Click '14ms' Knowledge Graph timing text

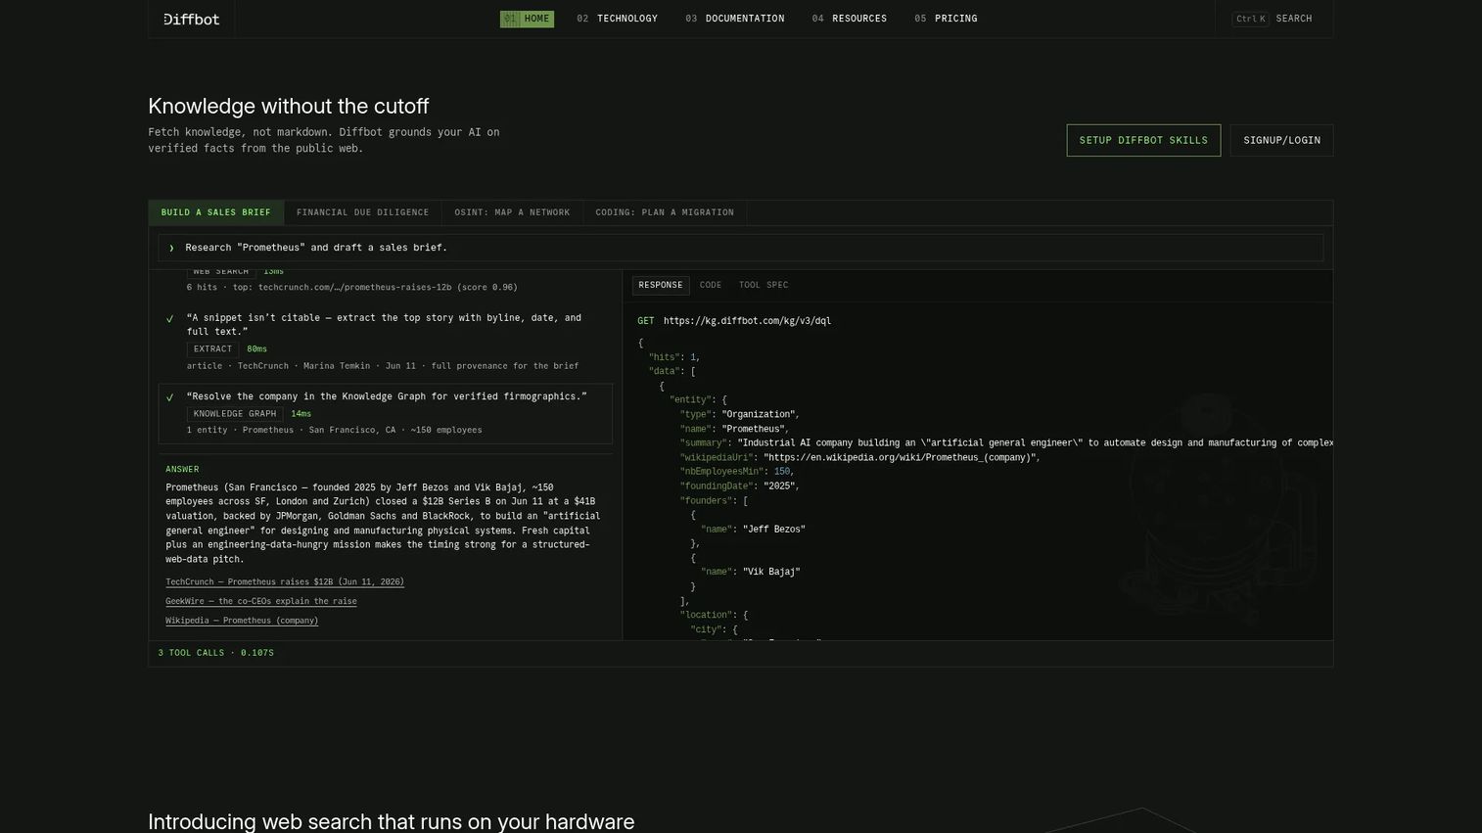coord(301,414)
